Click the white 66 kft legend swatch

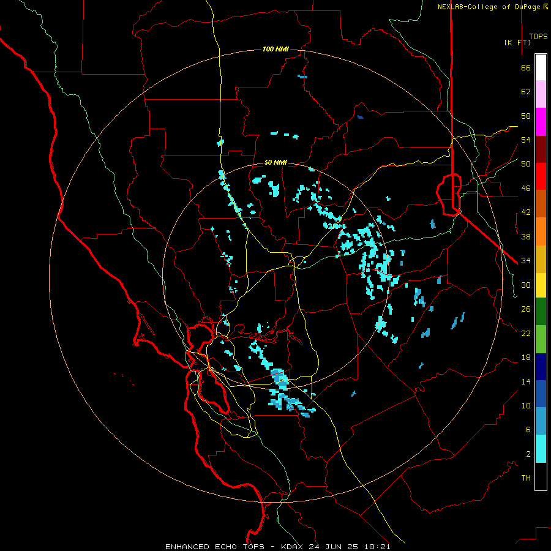coord(541,67)
